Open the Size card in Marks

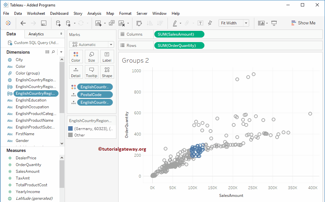click(92, 57)
